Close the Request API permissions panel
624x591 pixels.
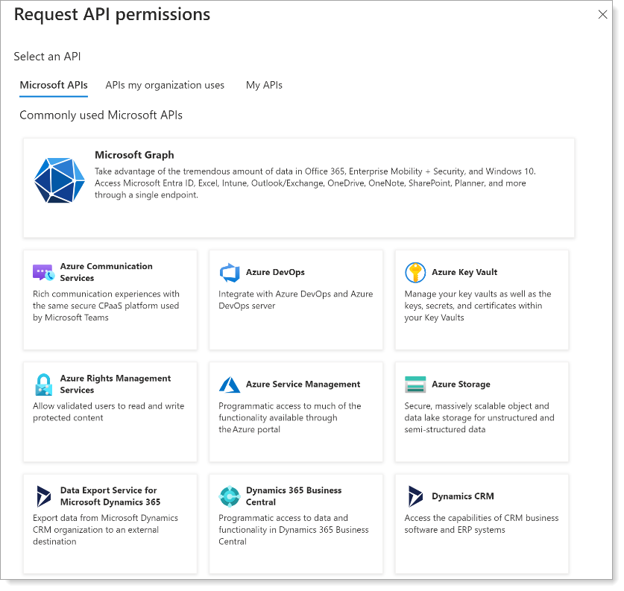pyautogui.click(x=602, y=15)
